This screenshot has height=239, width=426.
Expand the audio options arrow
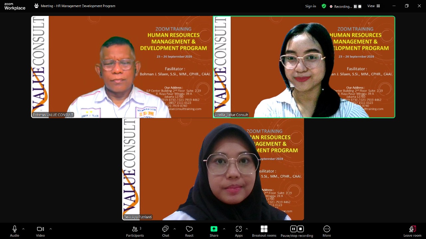click(x=23, y=229)
